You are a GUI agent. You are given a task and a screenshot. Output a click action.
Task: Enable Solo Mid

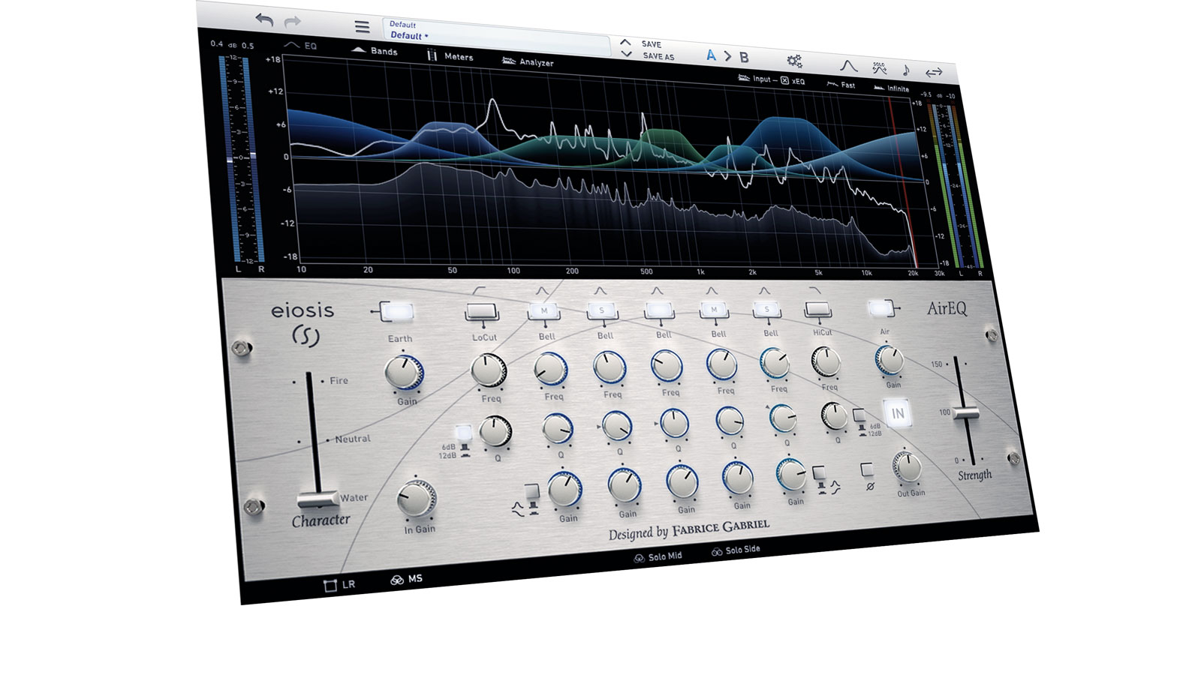[x=658, y=557]
